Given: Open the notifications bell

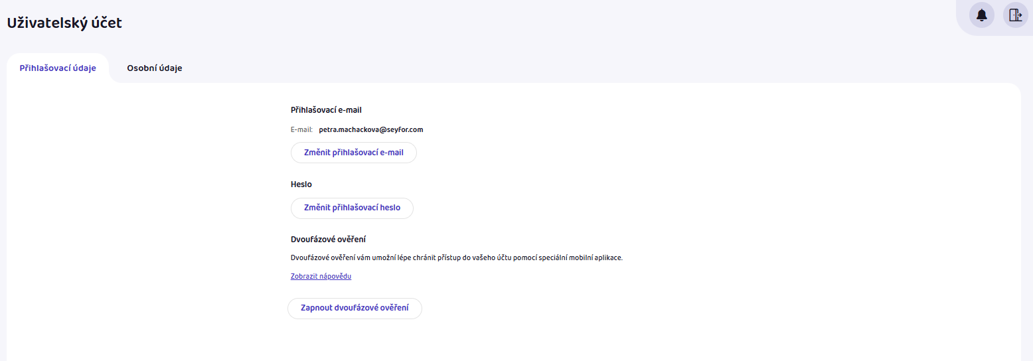Looking at the screenshot, I should [981, 15].
